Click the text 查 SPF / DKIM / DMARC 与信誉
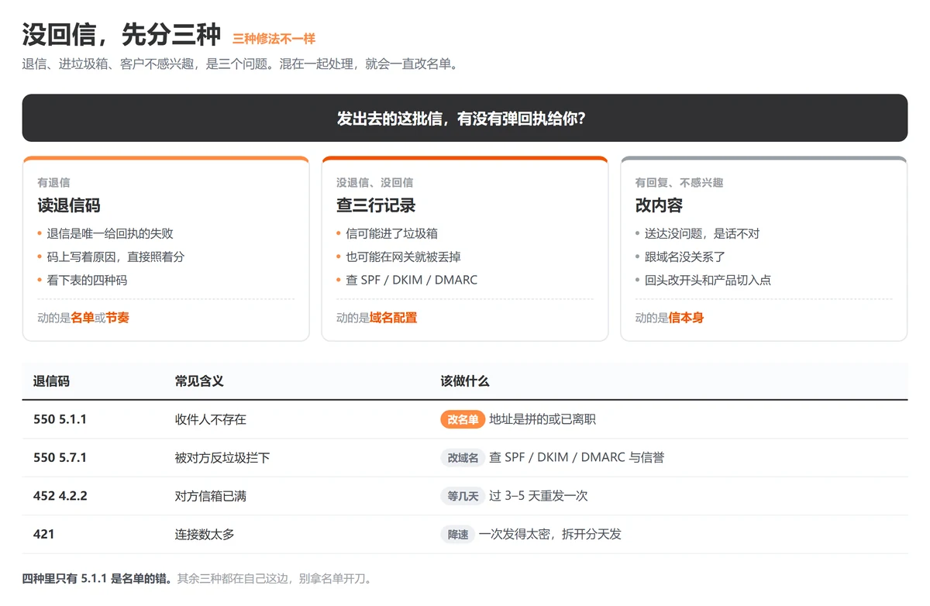Viewport: 930px width, 606px height. [x=577, y=458]
